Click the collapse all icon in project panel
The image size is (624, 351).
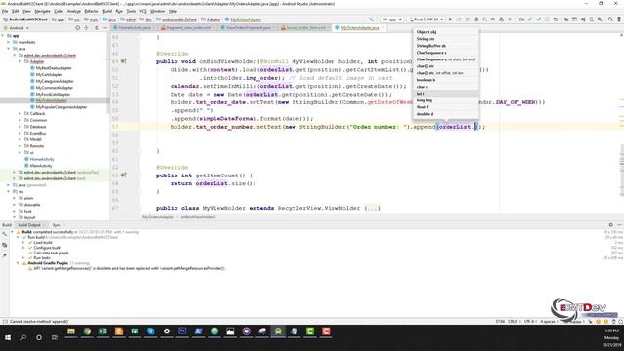point(87,28)
